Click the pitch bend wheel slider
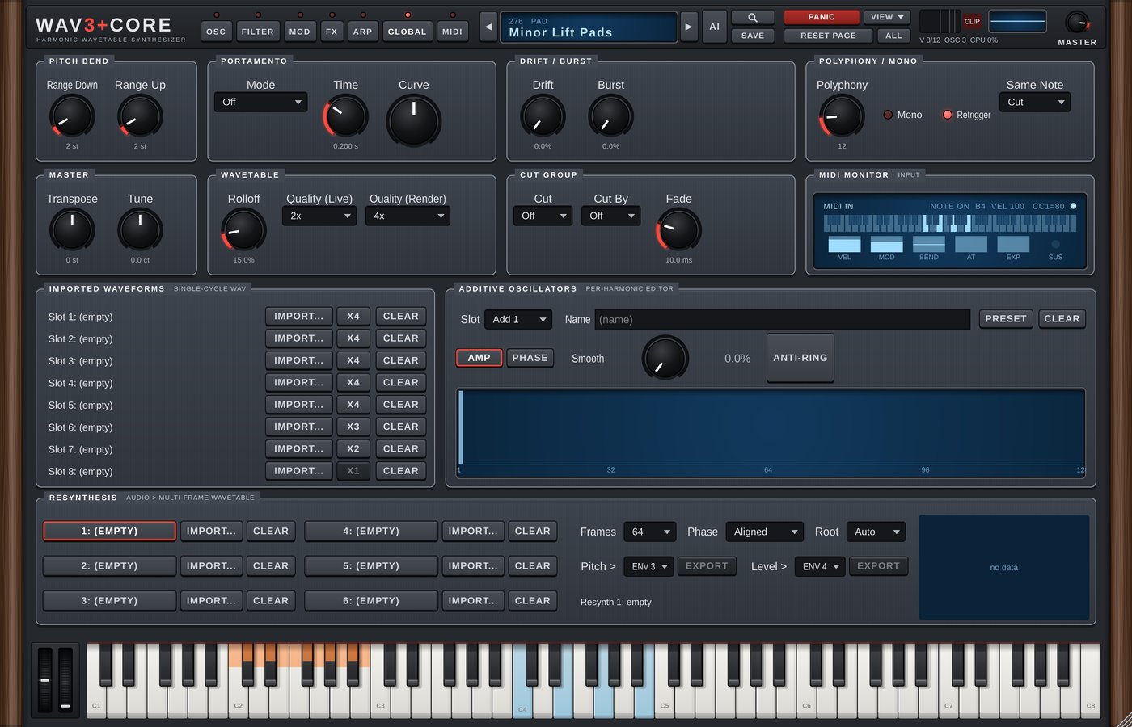The height and width of the screenshot is (727, 1132). tap(45, 680)
